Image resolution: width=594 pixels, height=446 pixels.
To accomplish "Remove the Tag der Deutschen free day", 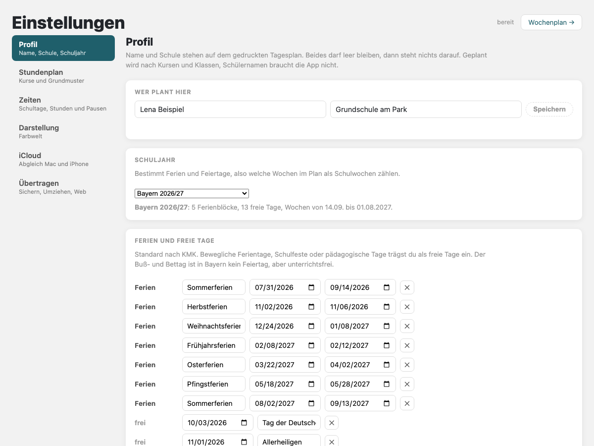I will tap(332, 423).
